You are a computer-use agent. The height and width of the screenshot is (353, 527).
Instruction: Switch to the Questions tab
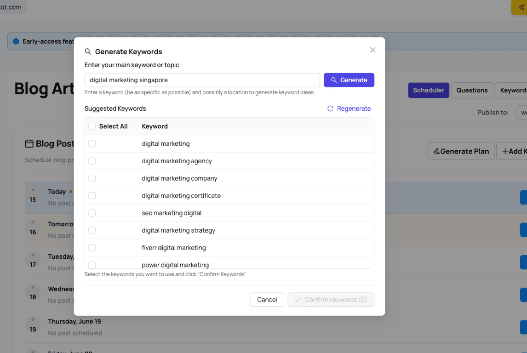click(x=472, y=91)
